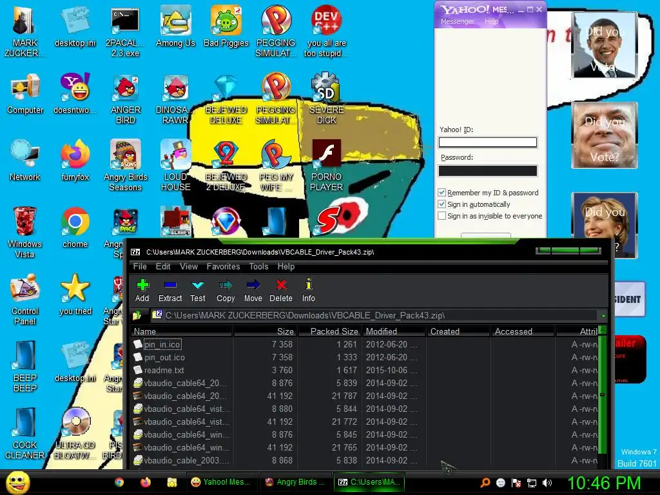Click the Add button in 7-Zip toolbar
The height and width of the screenshot is (495, 660).
click(x=142, y=291)
